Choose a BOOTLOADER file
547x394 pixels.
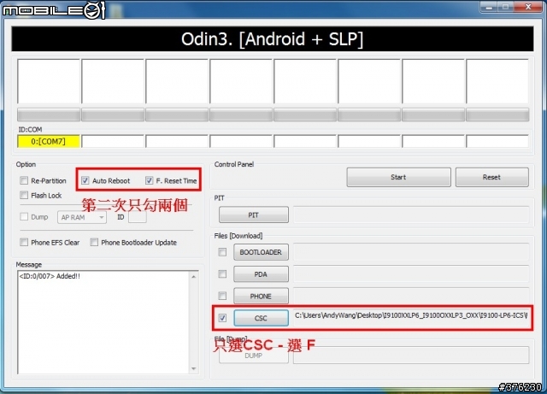(261, 252)
